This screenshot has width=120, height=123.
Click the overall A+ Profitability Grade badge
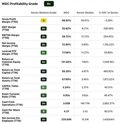[49, 4]
